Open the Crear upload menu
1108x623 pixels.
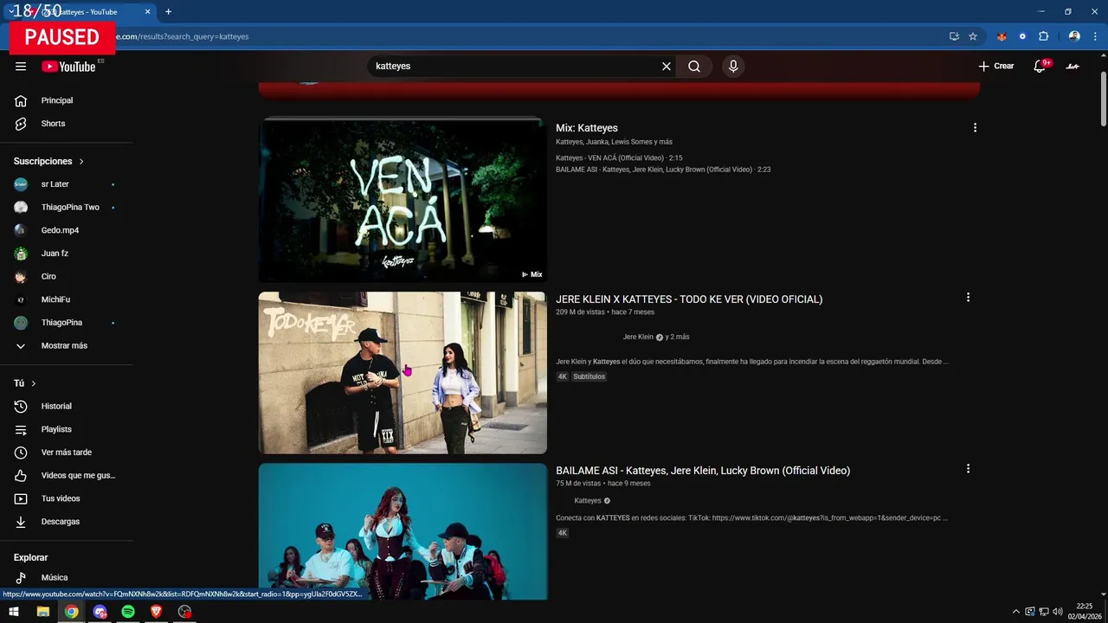coord(995,67)
